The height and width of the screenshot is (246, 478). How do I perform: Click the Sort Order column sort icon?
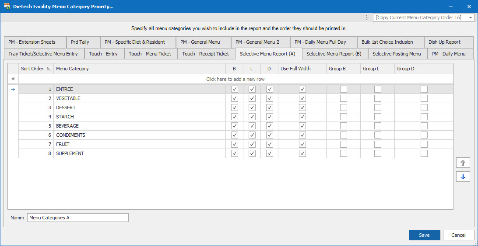point(49,69)
